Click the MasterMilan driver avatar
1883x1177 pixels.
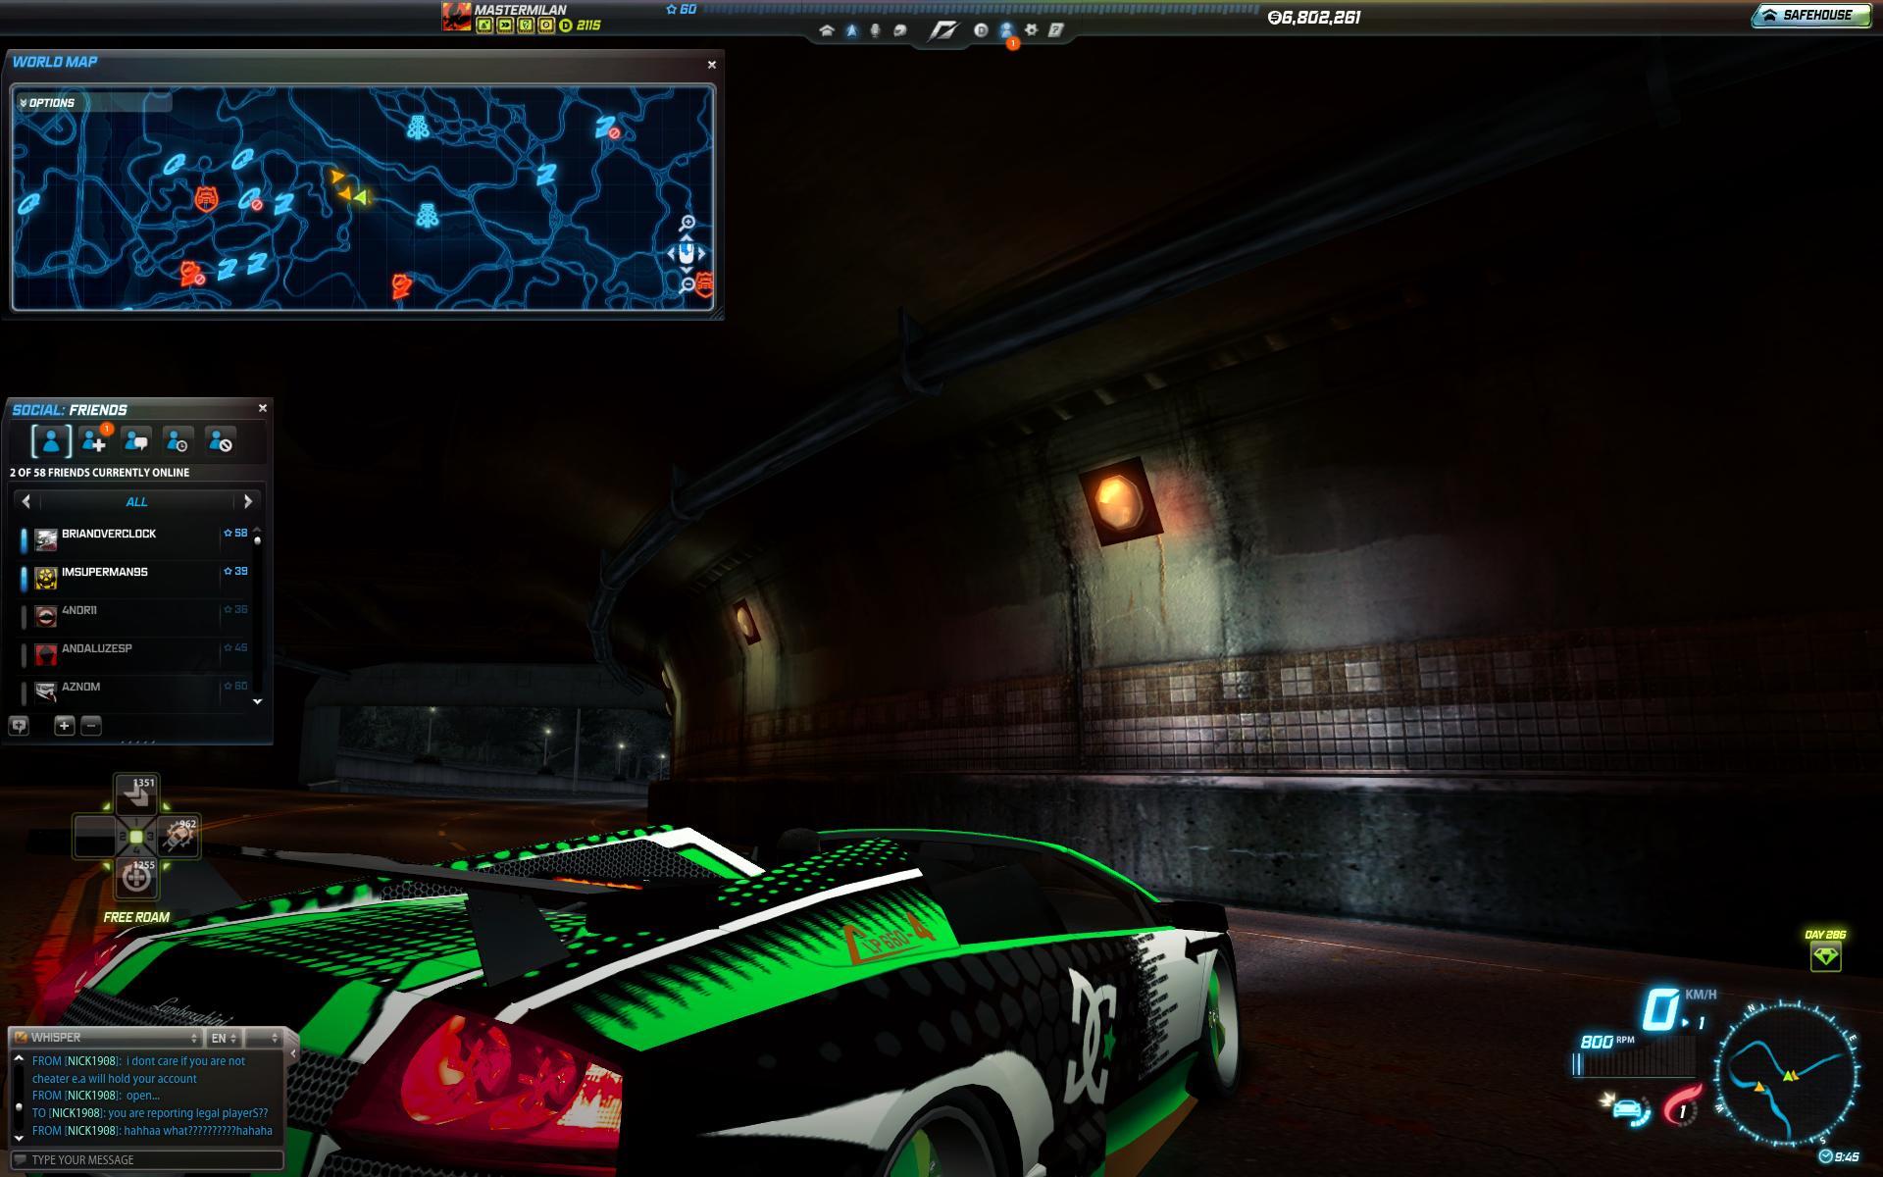pyautogui.click(x=456, y=17)
